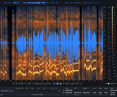117x97 pixels.
Task: Click the reset zoom magnifier icon
Action: tap(22, 83)
